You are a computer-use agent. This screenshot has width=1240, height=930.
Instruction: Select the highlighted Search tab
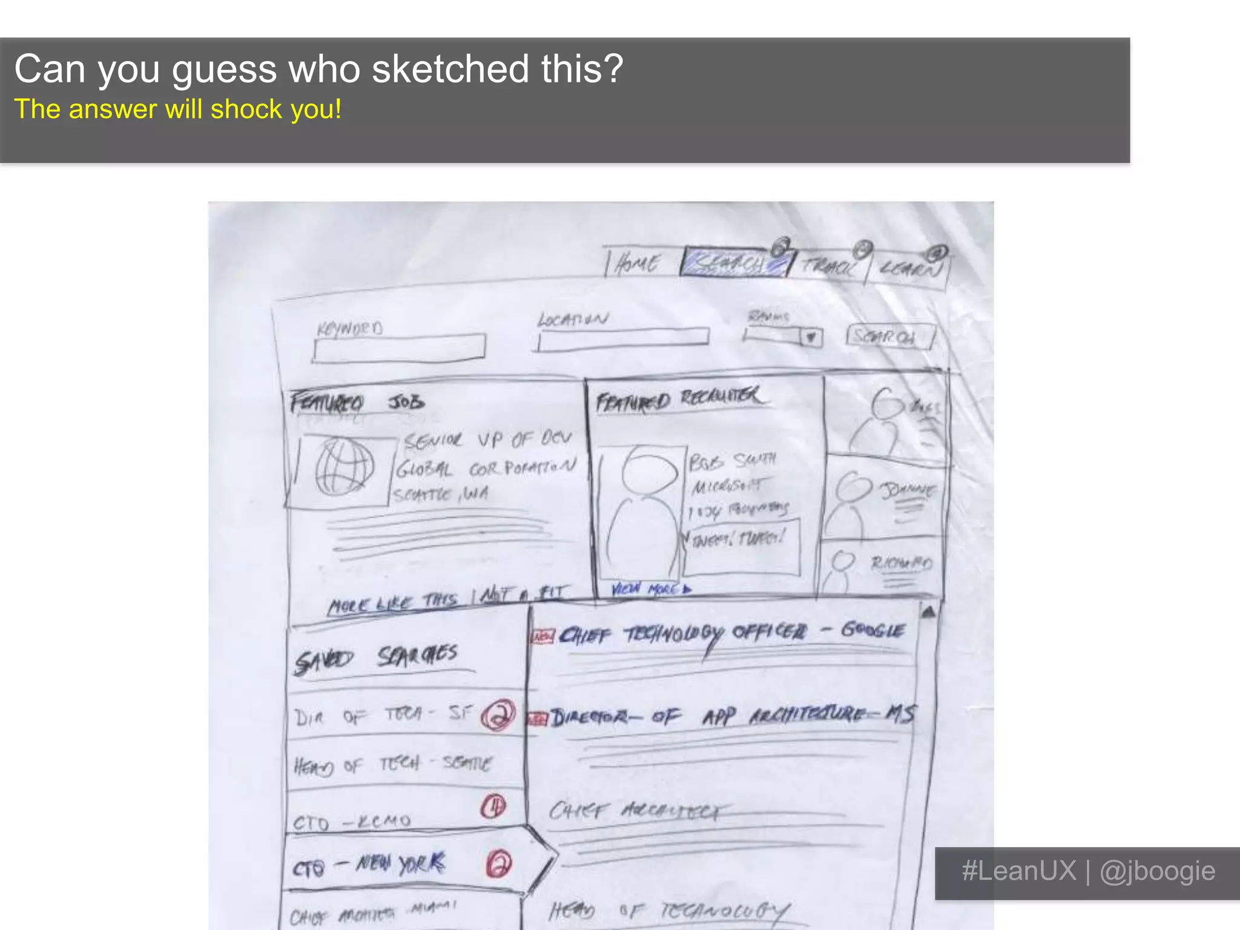734,262
